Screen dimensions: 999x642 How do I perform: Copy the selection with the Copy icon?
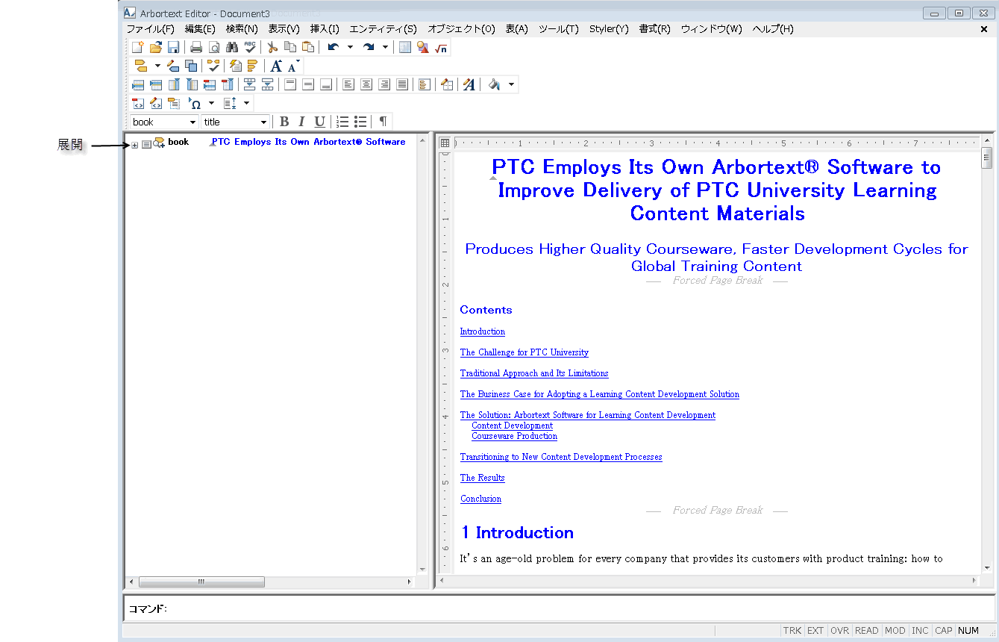pos(290,48)
